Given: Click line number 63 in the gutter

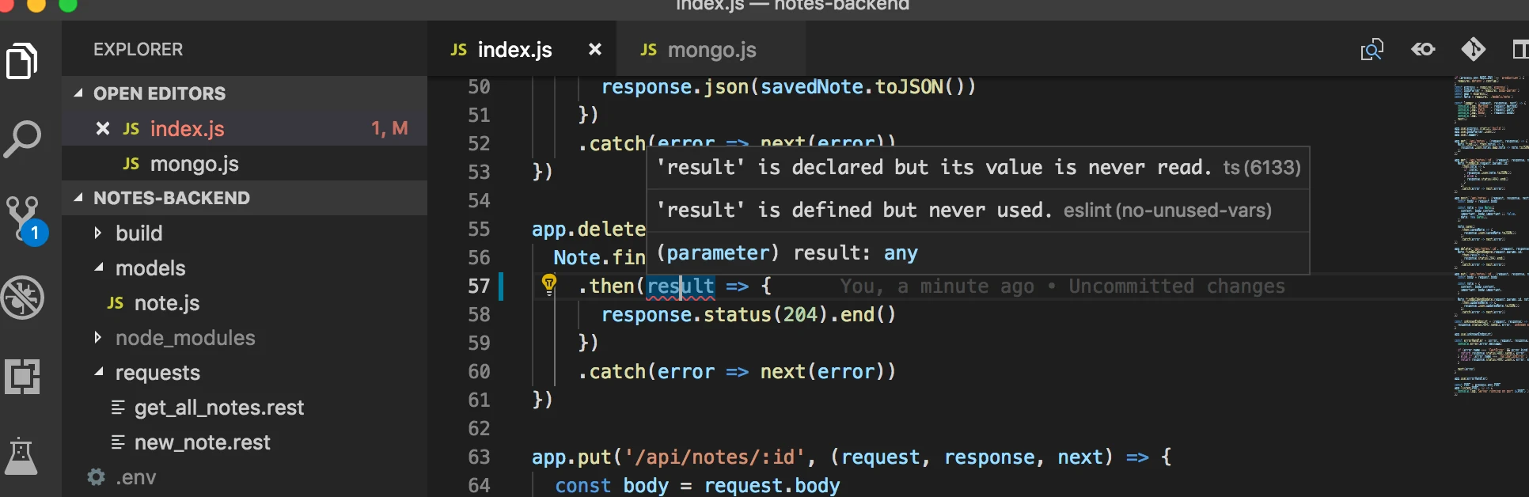Looking at the screenshot, I should tap(479, 457).
